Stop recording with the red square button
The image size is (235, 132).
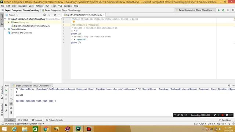pos(223,115)
